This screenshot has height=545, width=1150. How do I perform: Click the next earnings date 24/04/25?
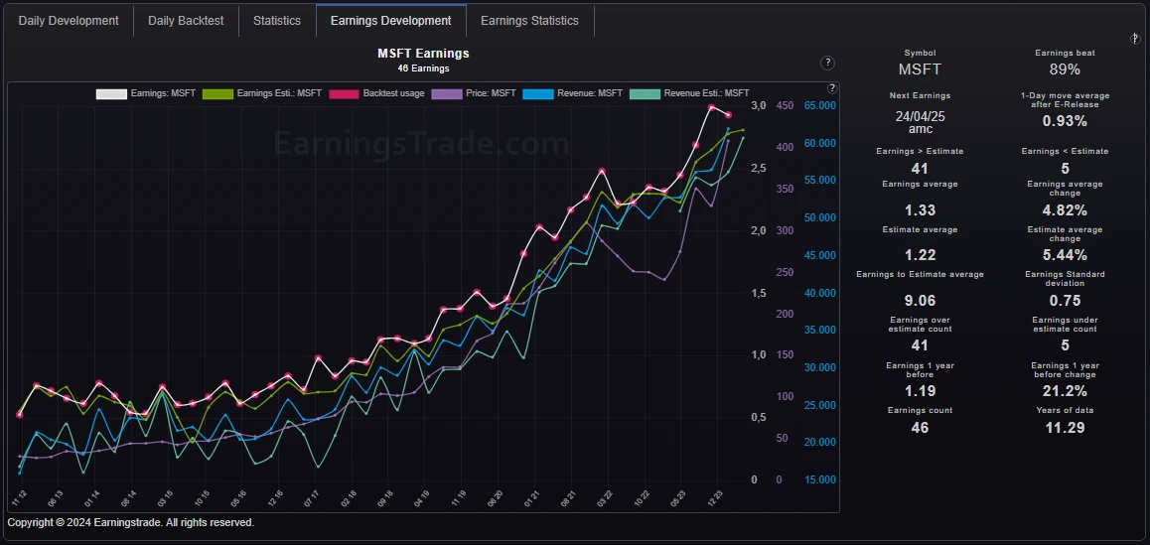[x=920, y=116]
